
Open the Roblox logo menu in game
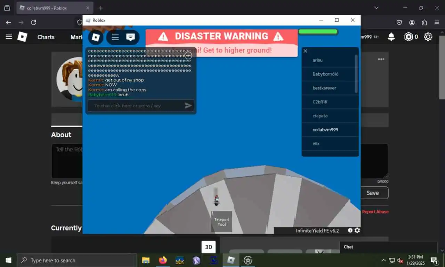pyautogui.click(x=96, y=37)
